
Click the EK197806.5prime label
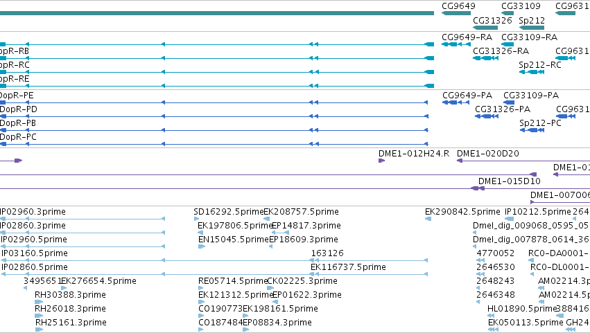[234, 226]
